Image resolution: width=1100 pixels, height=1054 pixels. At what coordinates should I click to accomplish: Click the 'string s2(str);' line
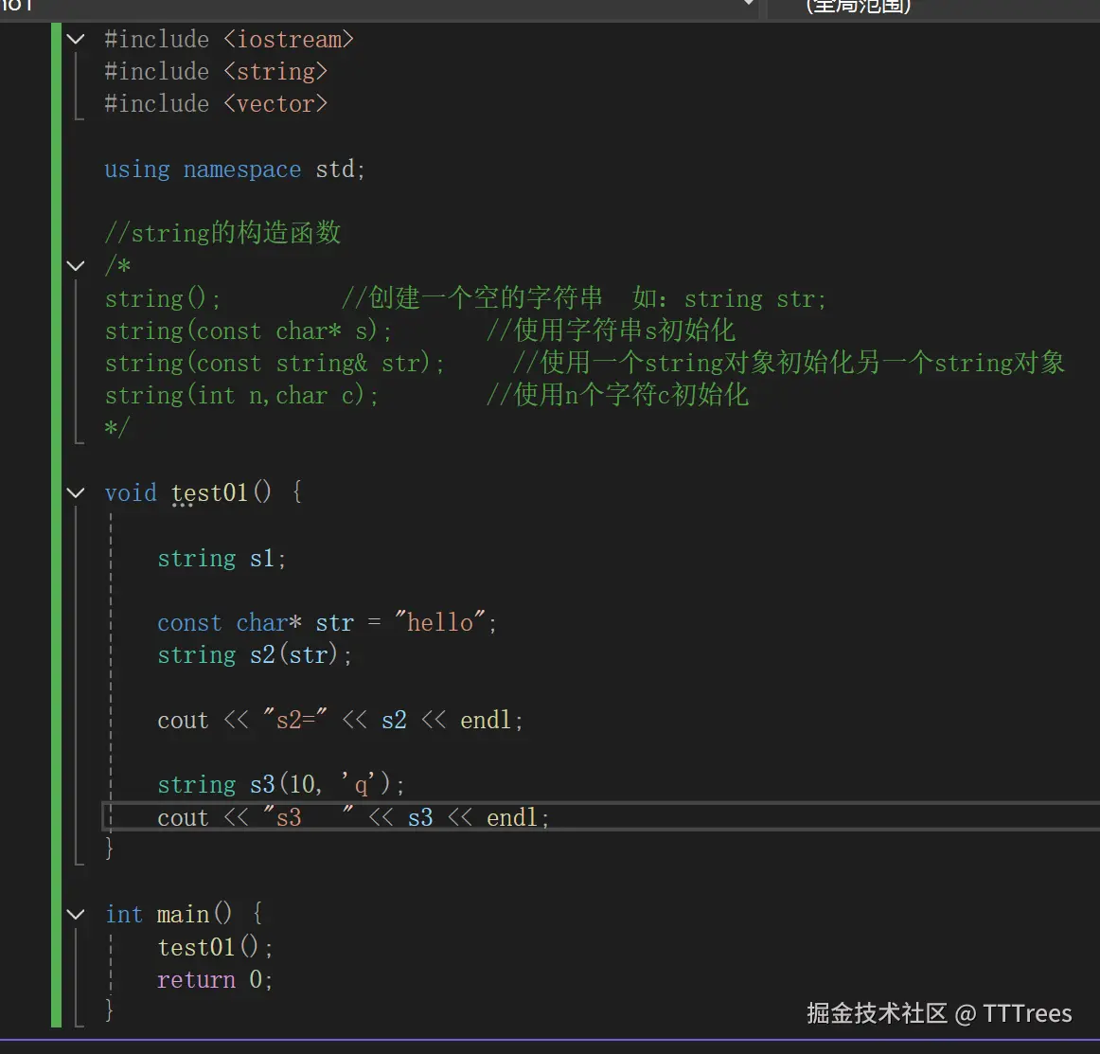tap(255, 655)
